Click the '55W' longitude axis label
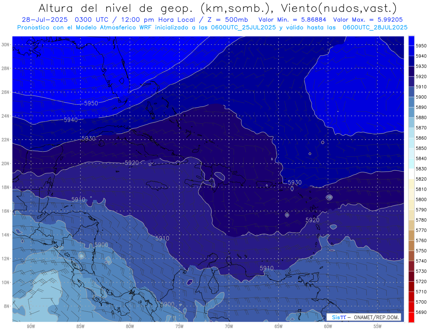 pyautogui.click(x=378, y=327)
